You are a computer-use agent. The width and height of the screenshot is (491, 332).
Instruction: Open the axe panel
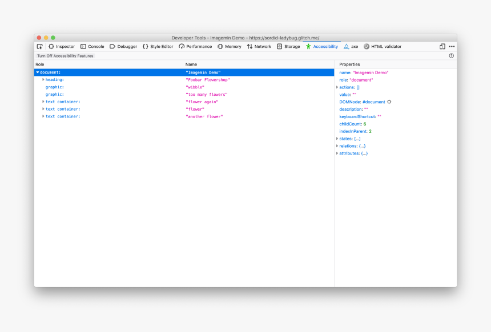coord(351,46)
